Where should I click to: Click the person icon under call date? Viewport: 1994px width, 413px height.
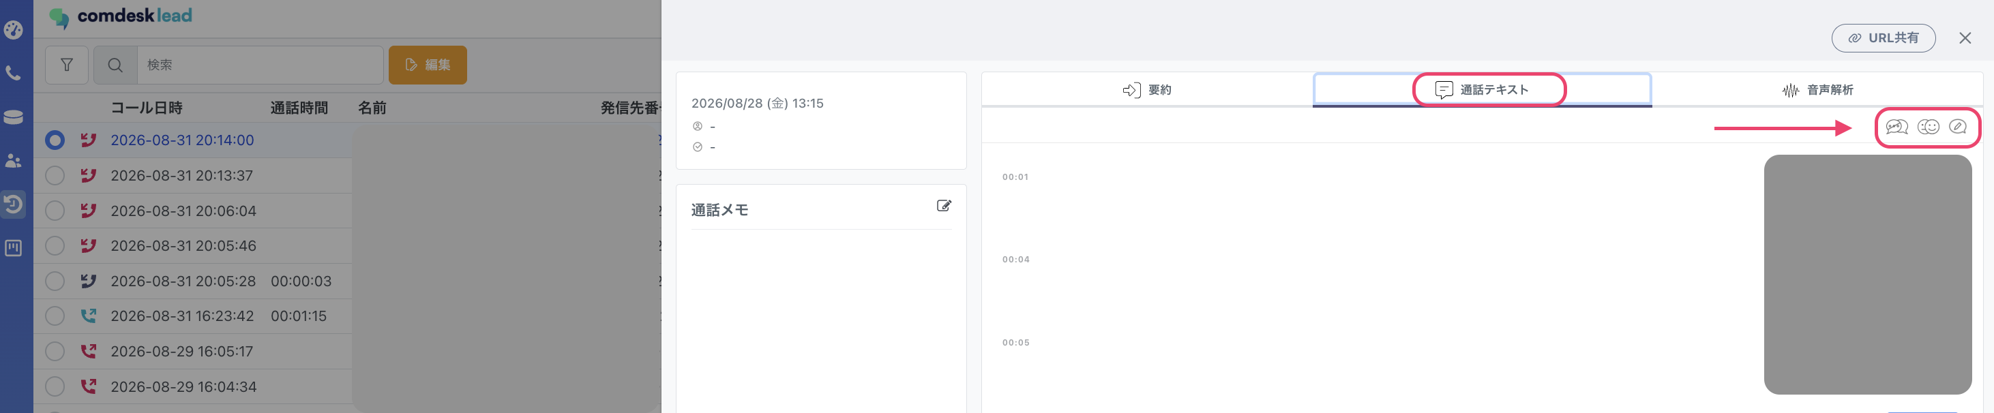698,126
